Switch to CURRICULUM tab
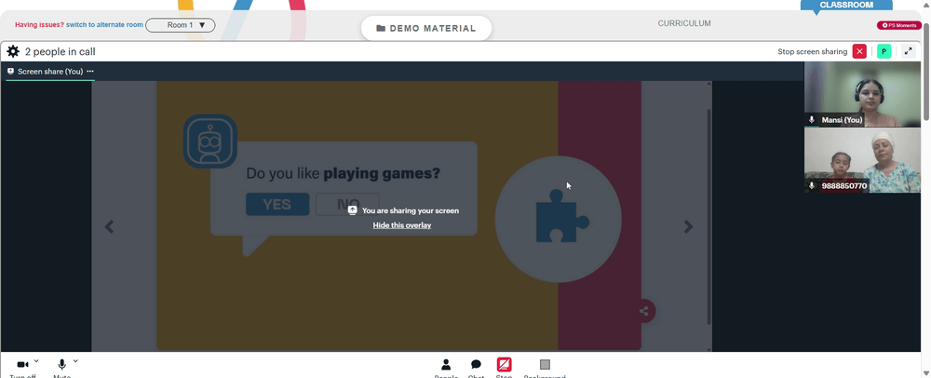 pos(684,23)
